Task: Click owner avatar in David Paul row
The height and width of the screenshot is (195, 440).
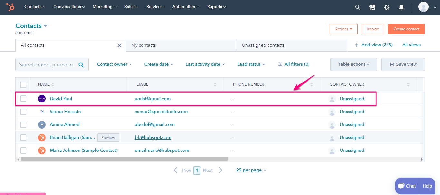Action: (x=332, y=99)
